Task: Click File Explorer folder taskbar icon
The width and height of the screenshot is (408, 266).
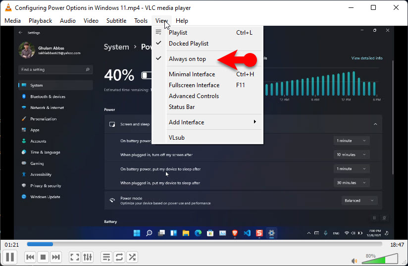Action: [186, 233]
